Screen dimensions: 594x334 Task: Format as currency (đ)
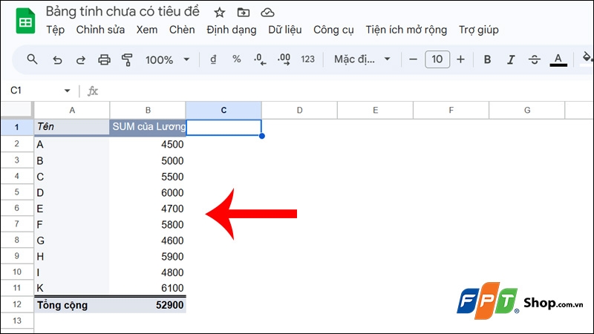coord(213,59)
